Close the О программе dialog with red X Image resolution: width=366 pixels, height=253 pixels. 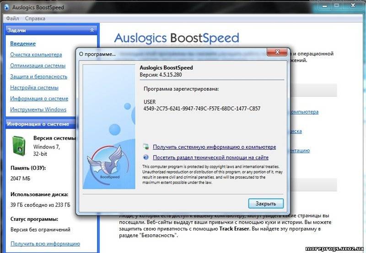pos(277,52)
